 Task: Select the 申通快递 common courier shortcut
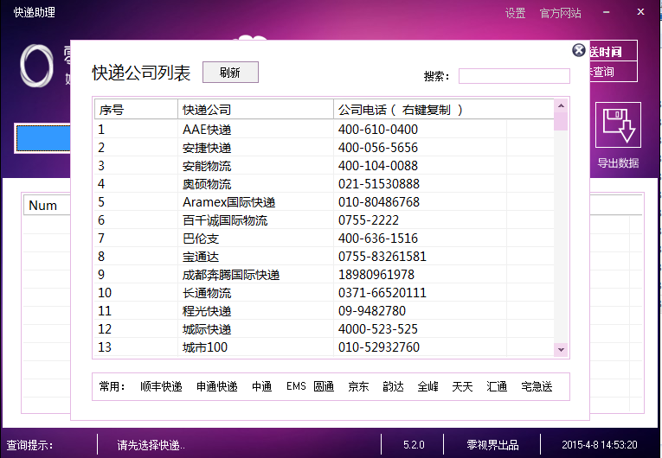click(216, 386)
